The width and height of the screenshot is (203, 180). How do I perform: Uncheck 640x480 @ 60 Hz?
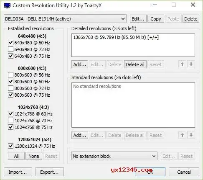10,43
